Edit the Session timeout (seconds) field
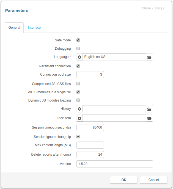Viewport: 173px width, 189px height. (x=90, y=127)
